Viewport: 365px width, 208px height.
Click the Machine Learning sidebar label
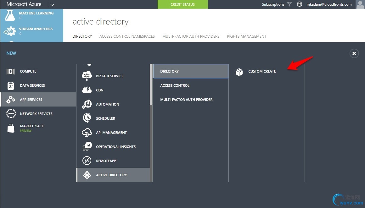tap(36, 13)
